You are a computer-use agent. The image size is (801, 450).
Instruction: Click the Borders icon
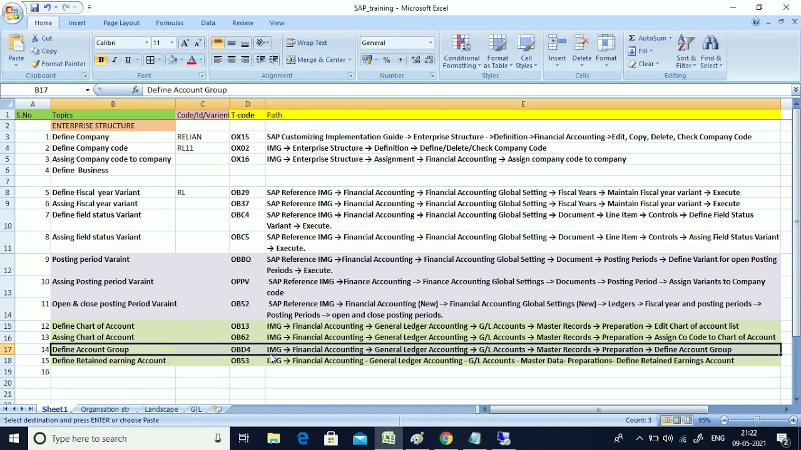coord(150,60)
